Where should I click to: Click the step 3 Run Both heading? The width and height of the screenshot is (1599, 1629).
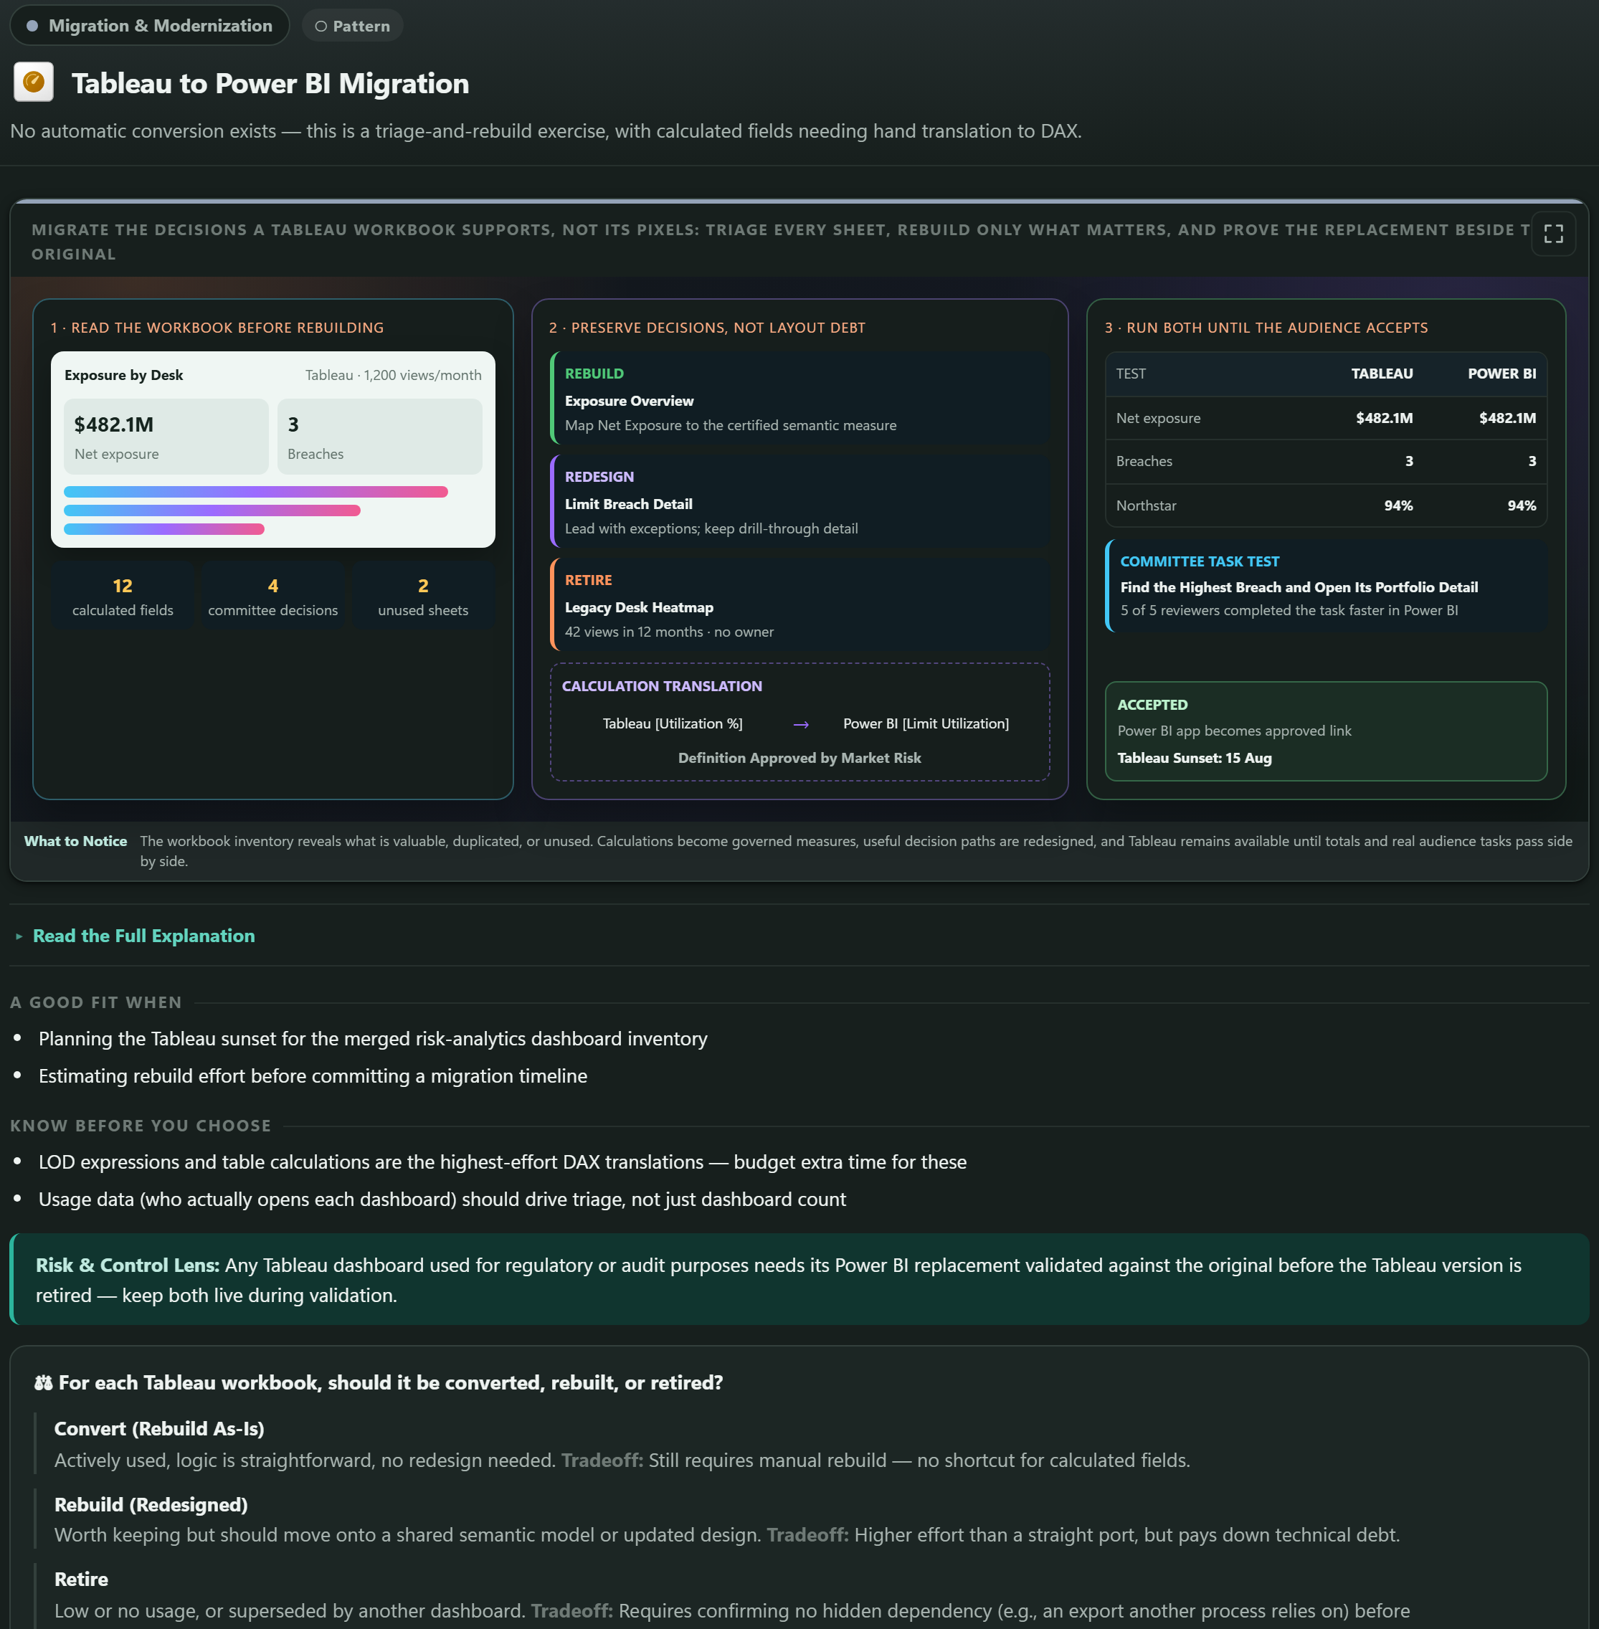point(1266,328)
